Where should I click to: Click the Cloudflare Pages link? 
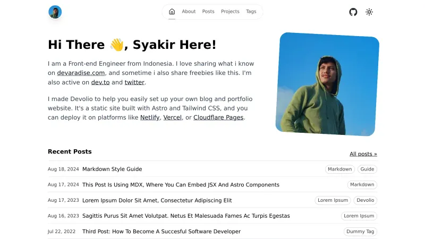pos(218,117)
